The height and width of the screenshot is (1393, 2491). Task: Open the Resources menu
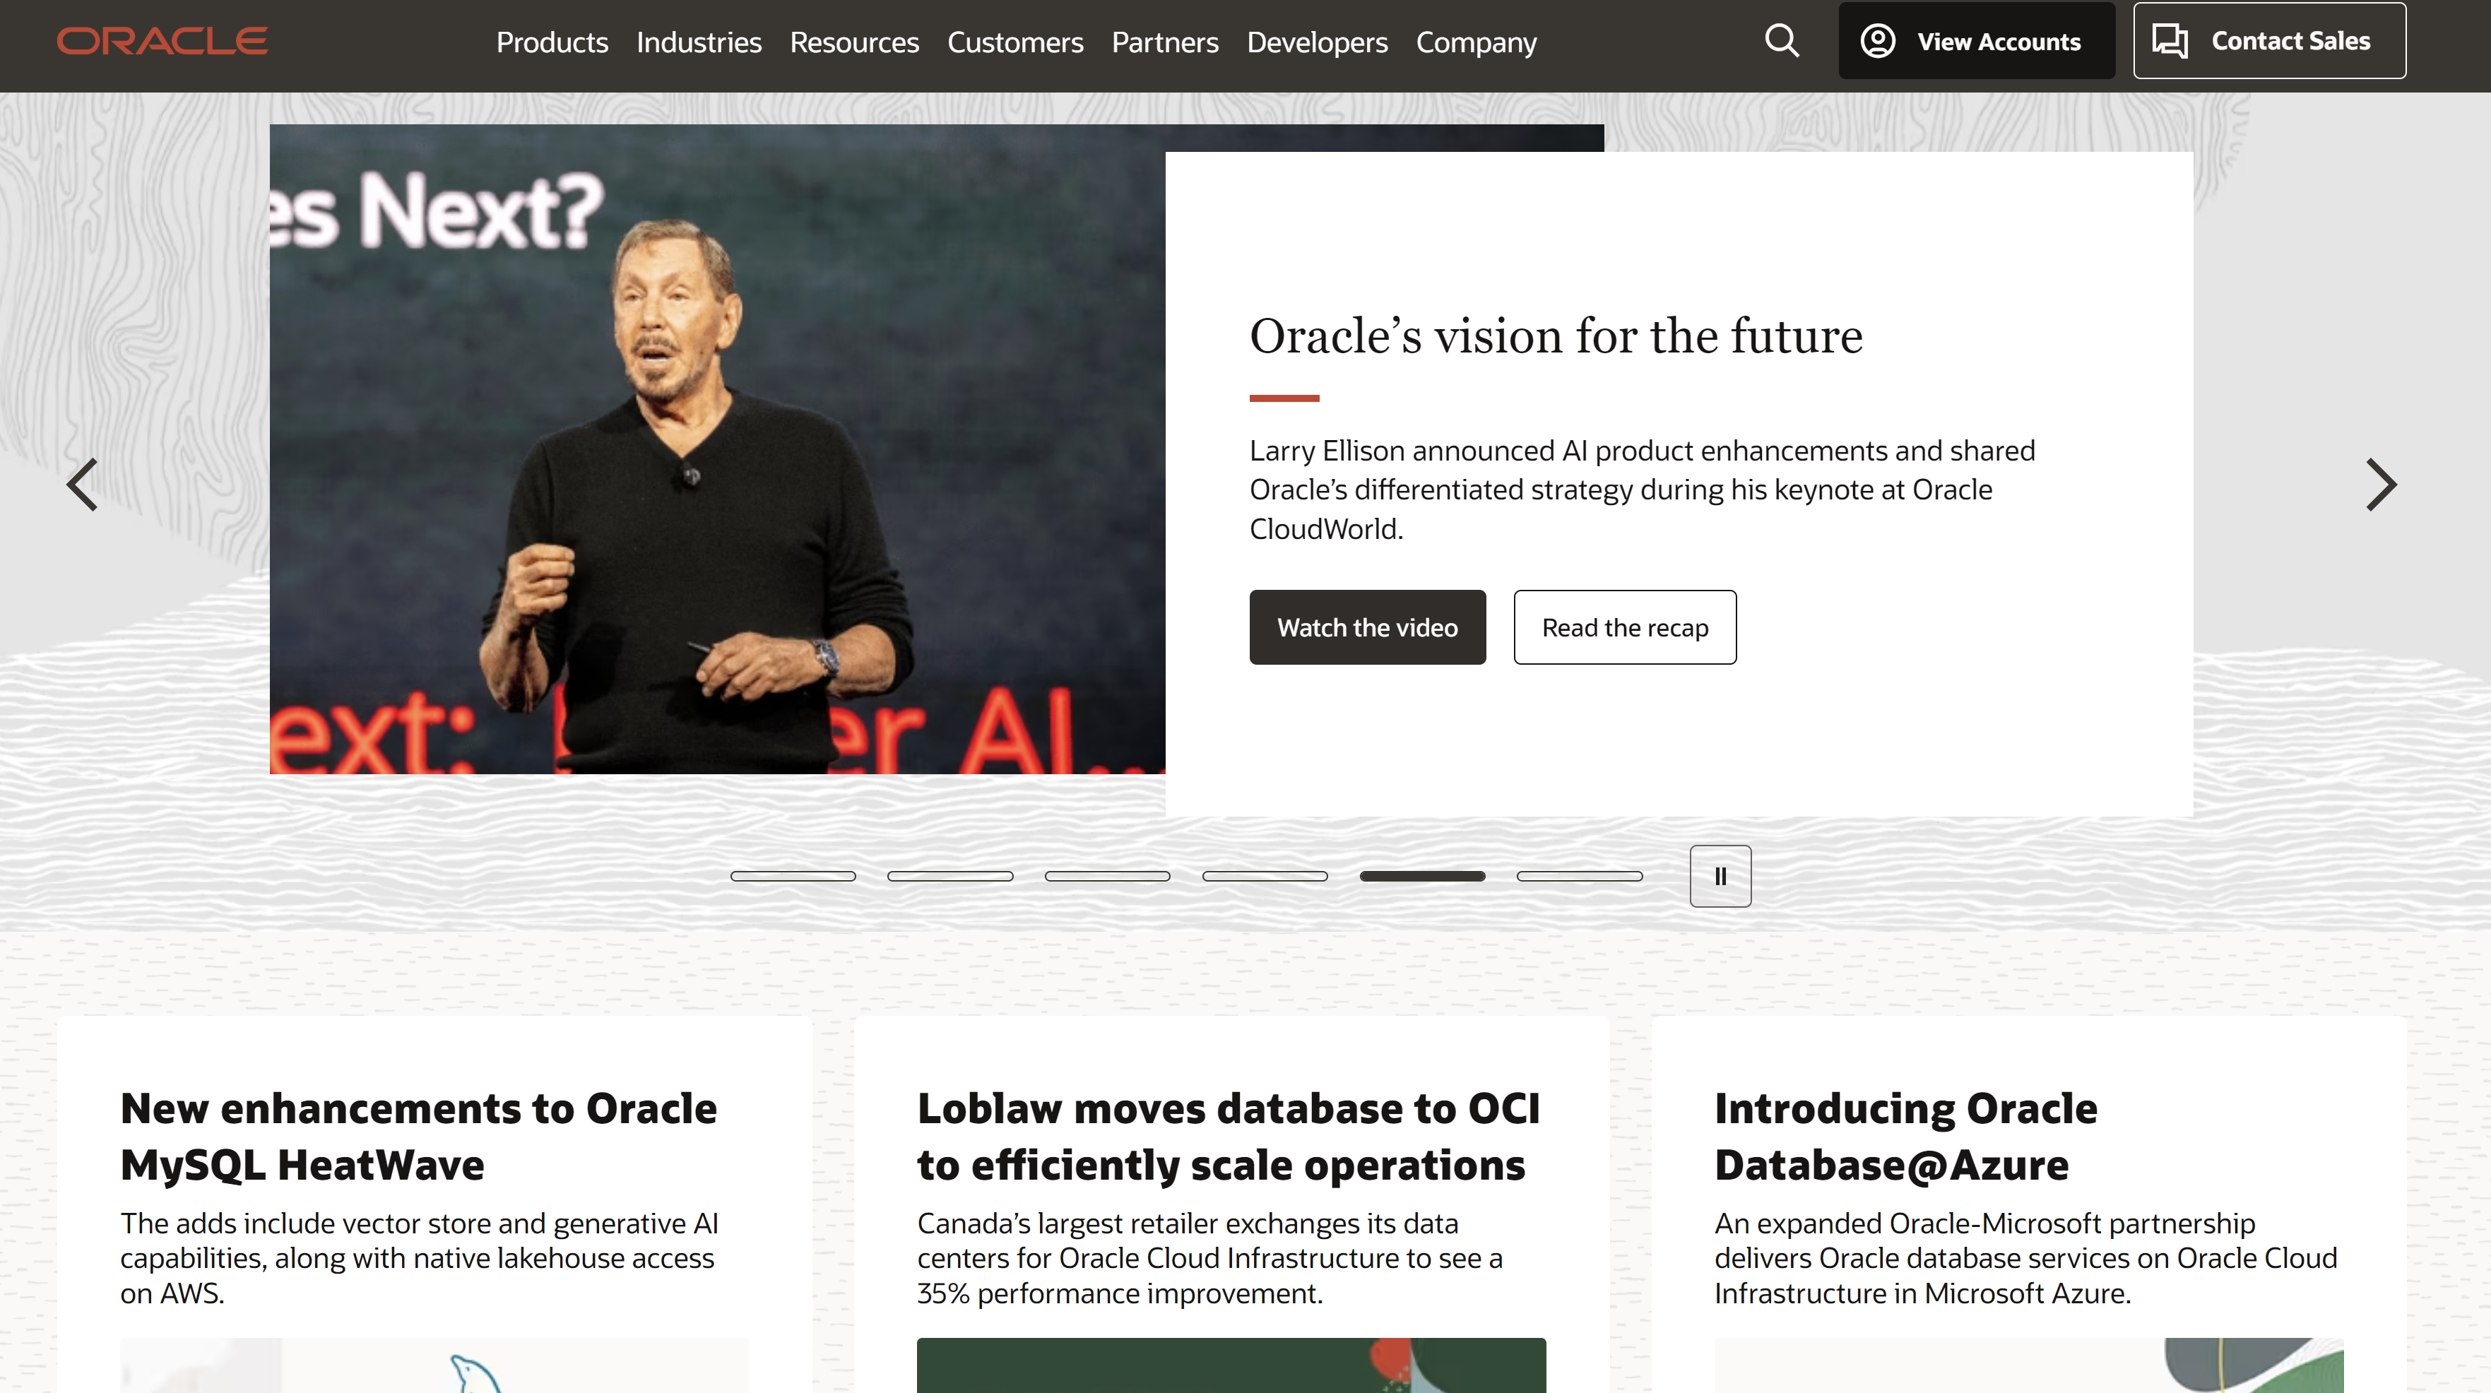[x=854, y=42]
